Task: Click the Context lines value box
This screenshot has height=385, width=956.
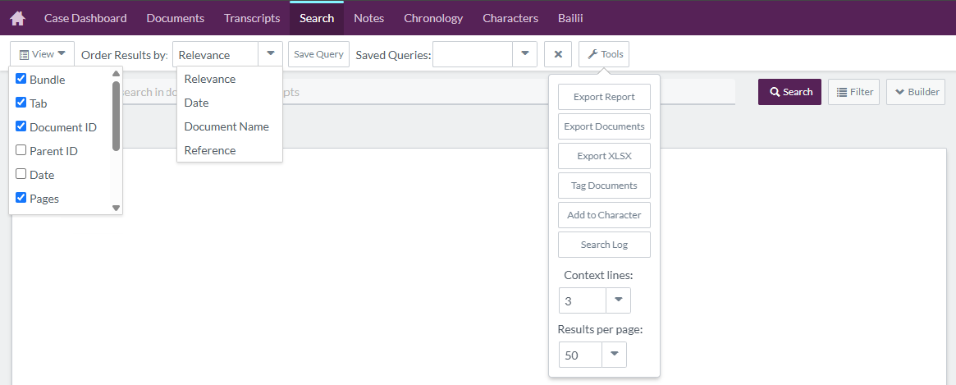Action: pyautogui.click(x=583, y=300)
